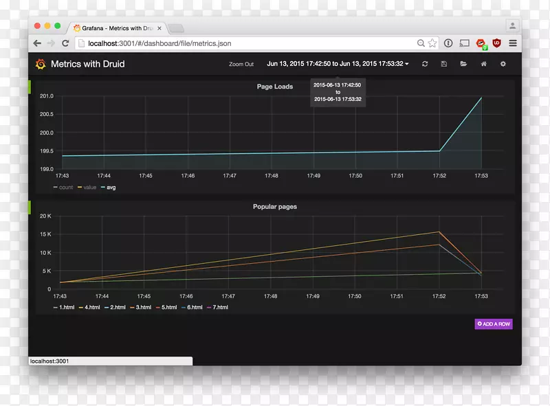The height and width of the screenshot is (406, 550).
Task: Click the ADD A ROW button
Action: click(494, 324)
